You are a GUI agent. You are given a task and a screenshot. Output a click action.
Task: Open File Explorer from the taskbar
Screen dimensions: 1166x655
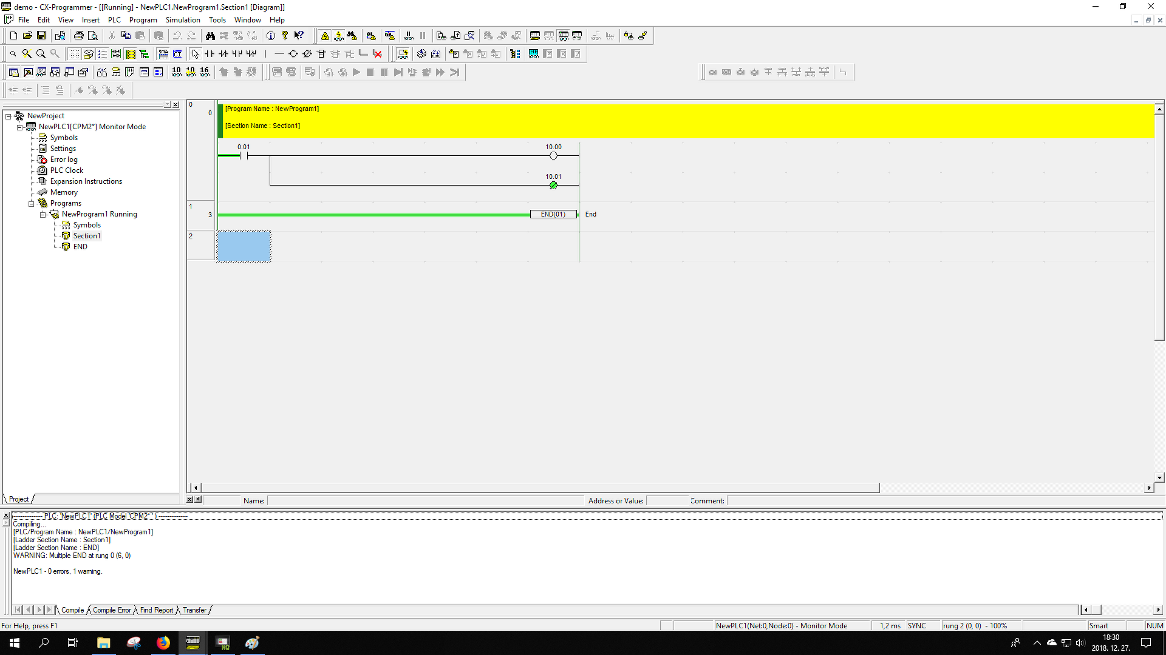coord(104,643)
